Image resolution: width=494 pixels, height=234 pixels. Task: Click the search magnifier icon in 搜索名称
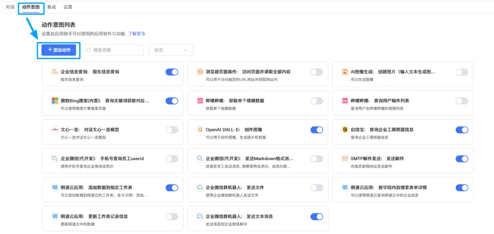[89, 50]
